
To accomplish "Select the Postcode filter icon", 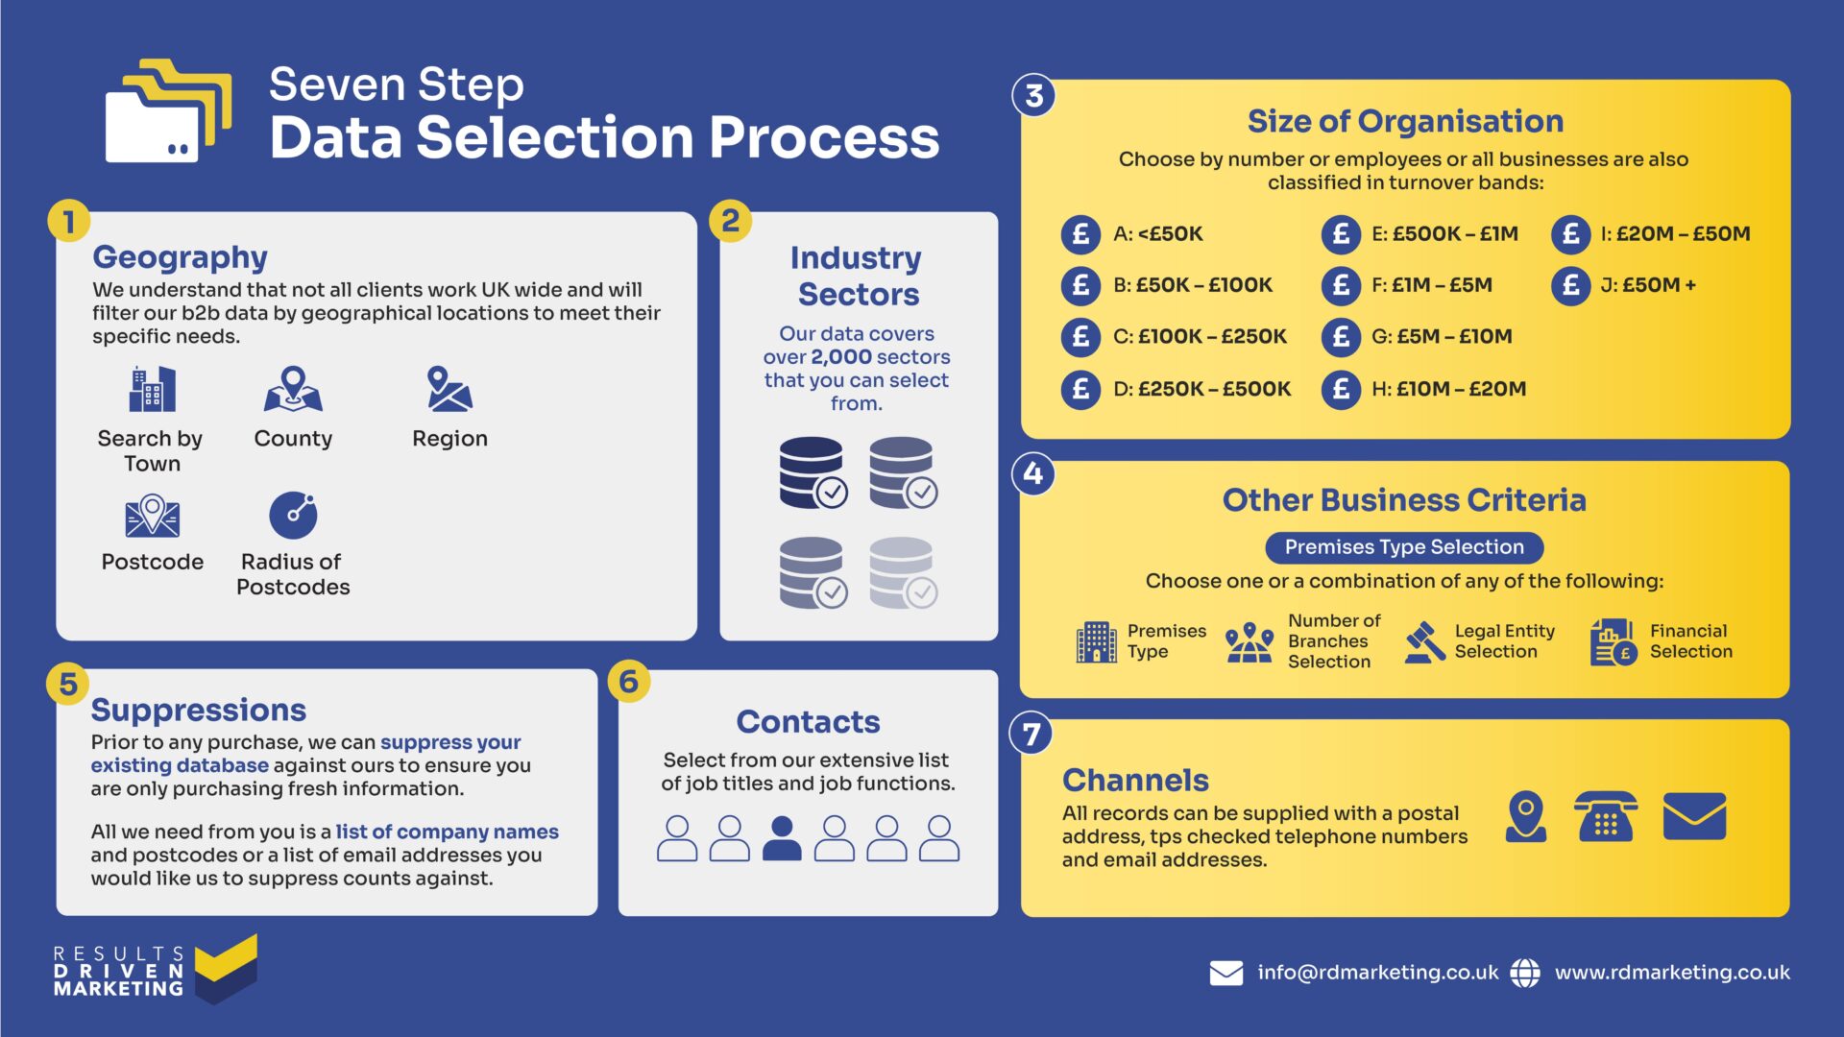I will [x=152, y=532].
